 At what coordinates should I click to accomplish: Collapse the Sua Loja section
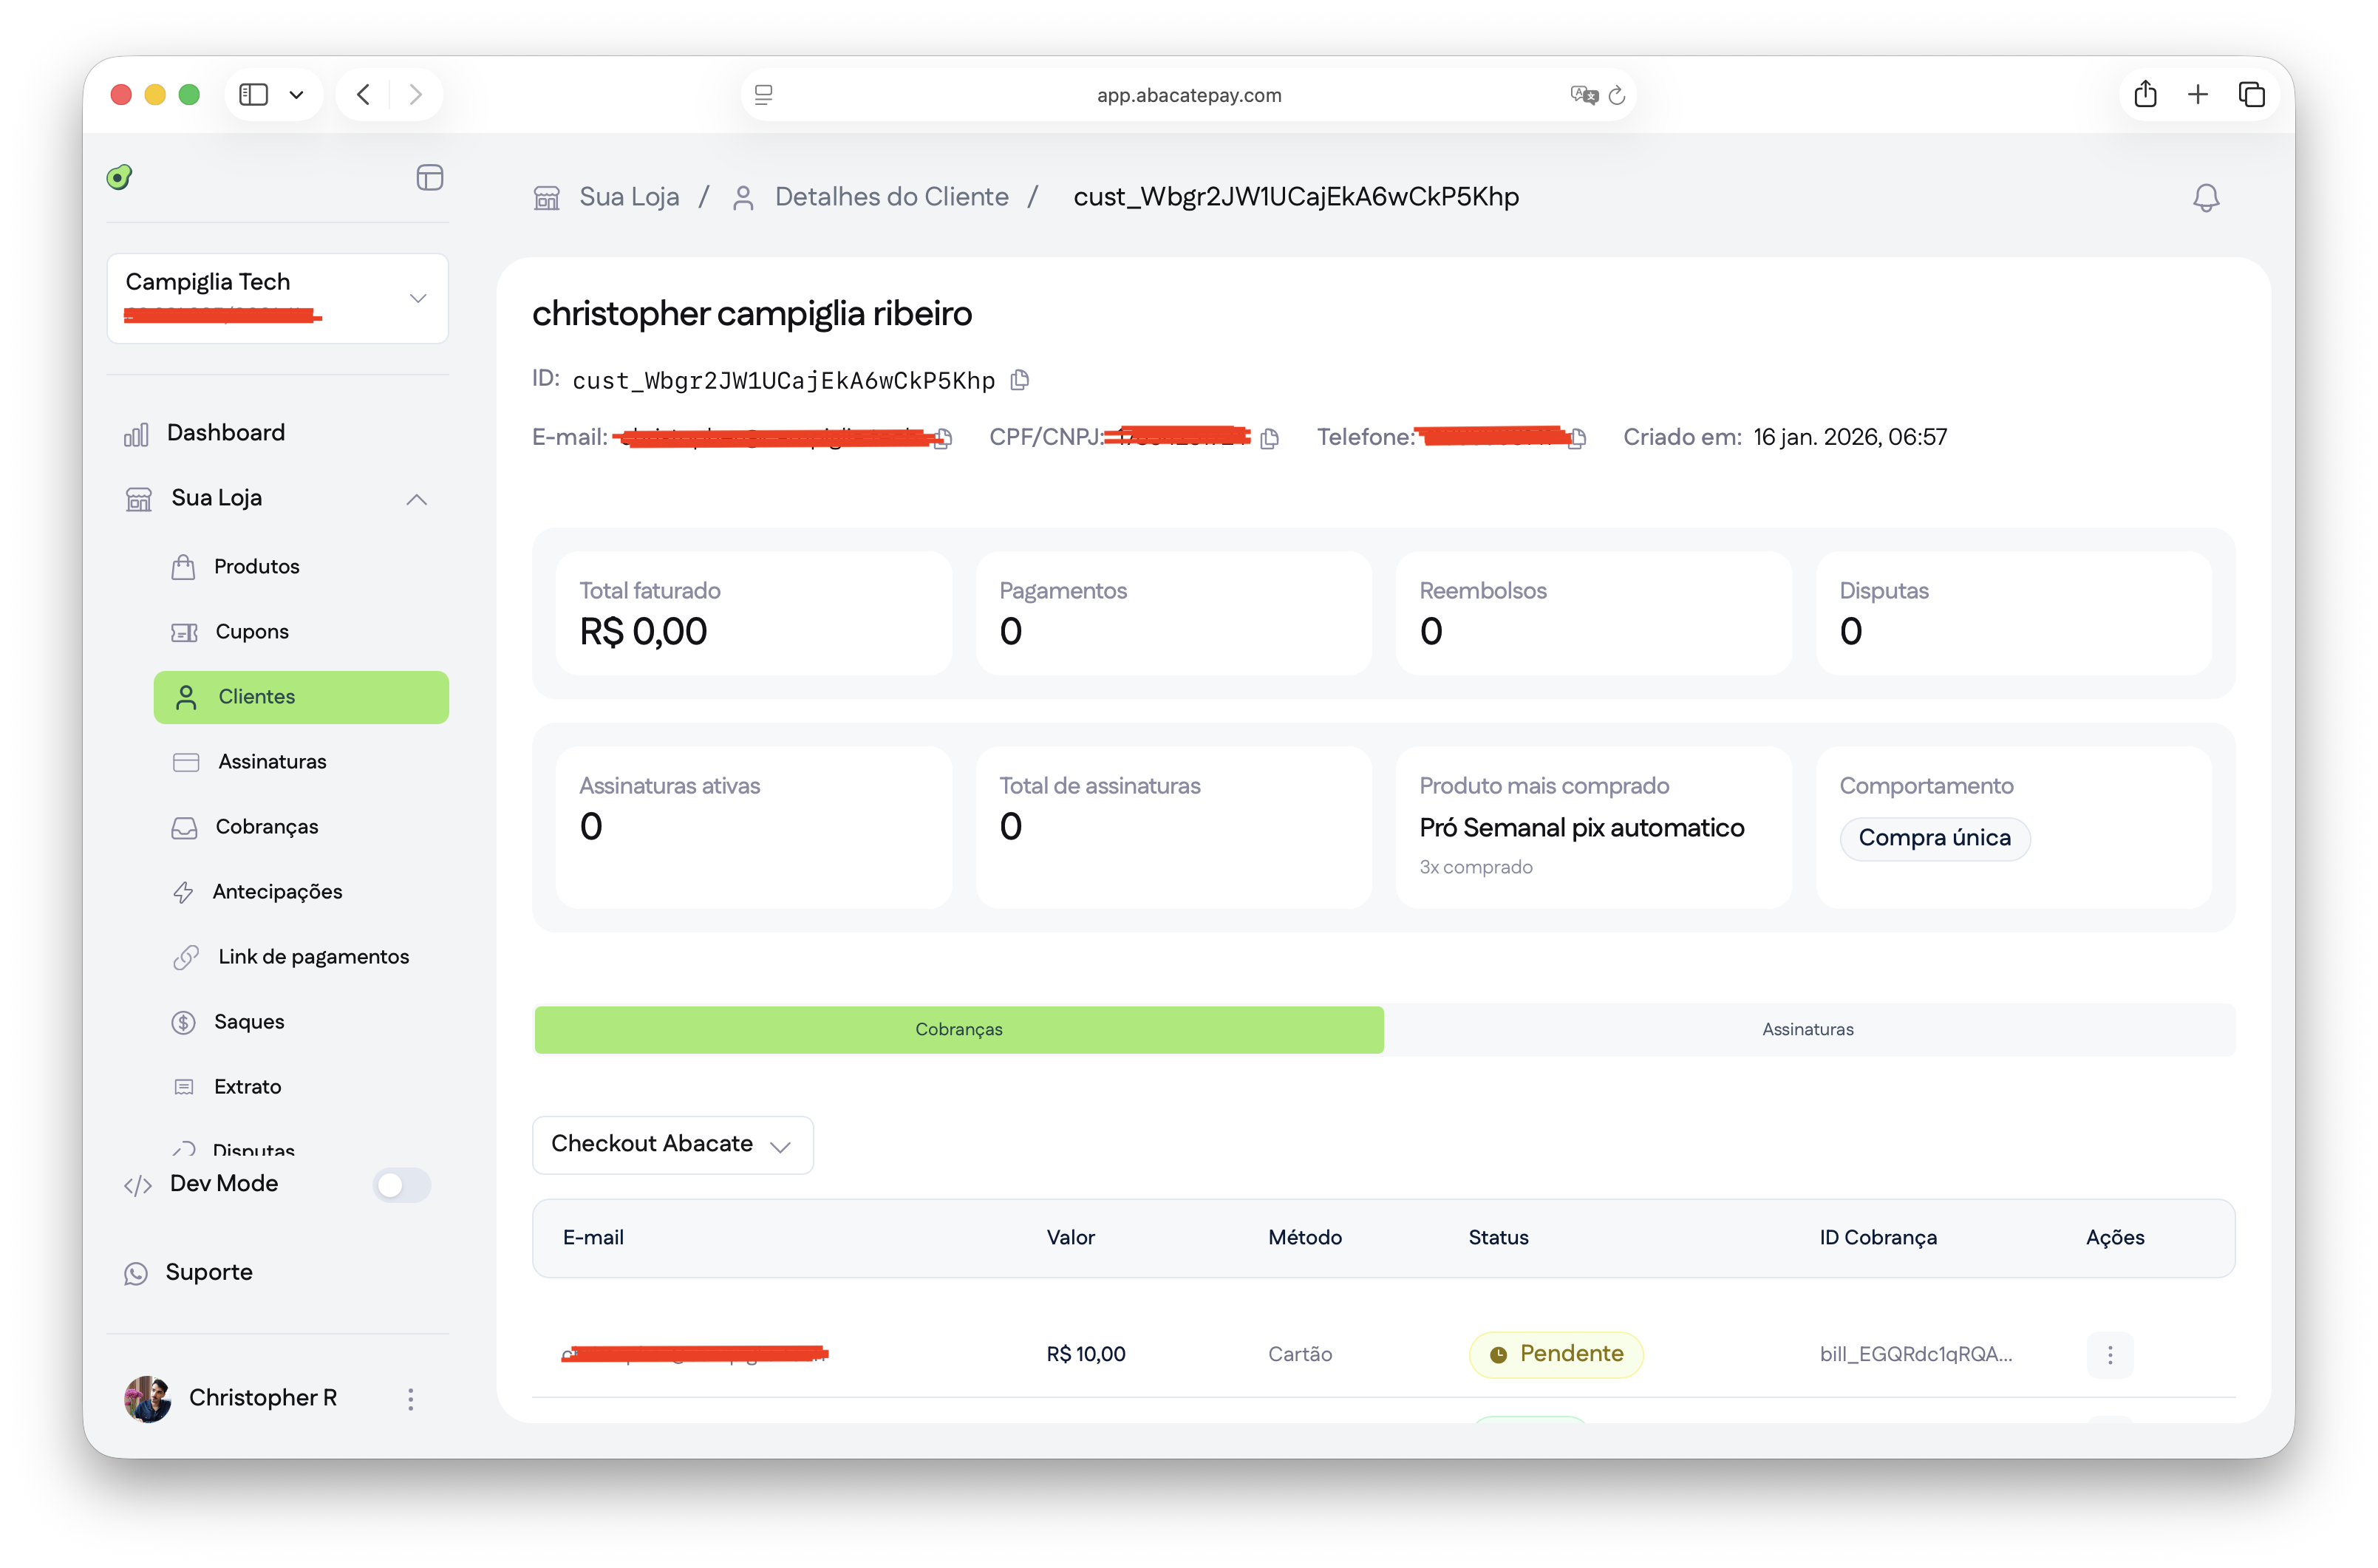[x=417, y=498]
